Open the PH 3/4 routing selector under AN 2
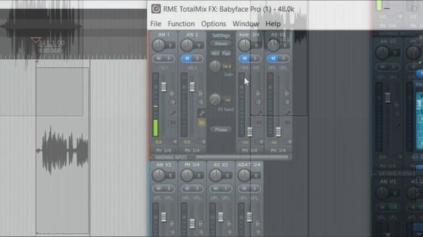423x237 pixels. coord(192,151)
